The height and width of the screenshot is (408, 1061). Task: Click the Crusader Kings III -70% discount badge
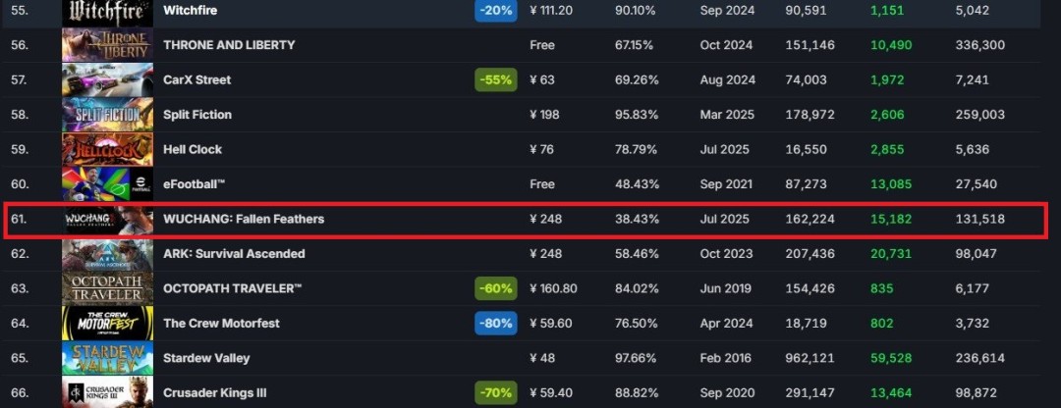495,393
